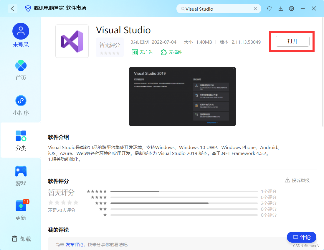Click the 1个评分 count label
Image resolution: width=324 pixels, height=250 pixels.
coord(269,191)
